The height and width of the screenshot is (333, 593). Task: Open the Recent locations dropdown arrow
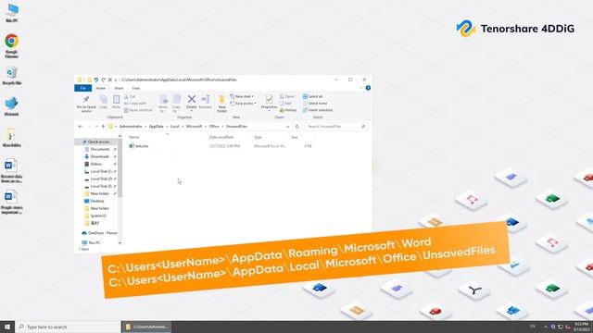pyautogui.click(x=96, y=127)
